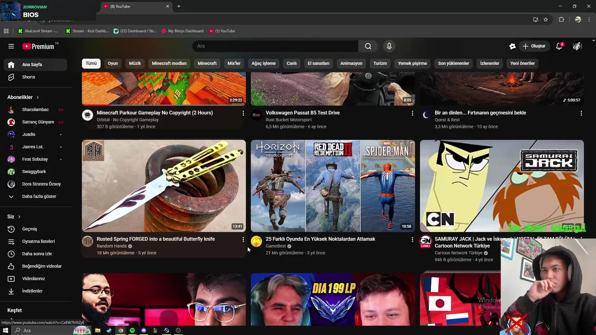Open File Explorer from the taskbar

[98, 330]
